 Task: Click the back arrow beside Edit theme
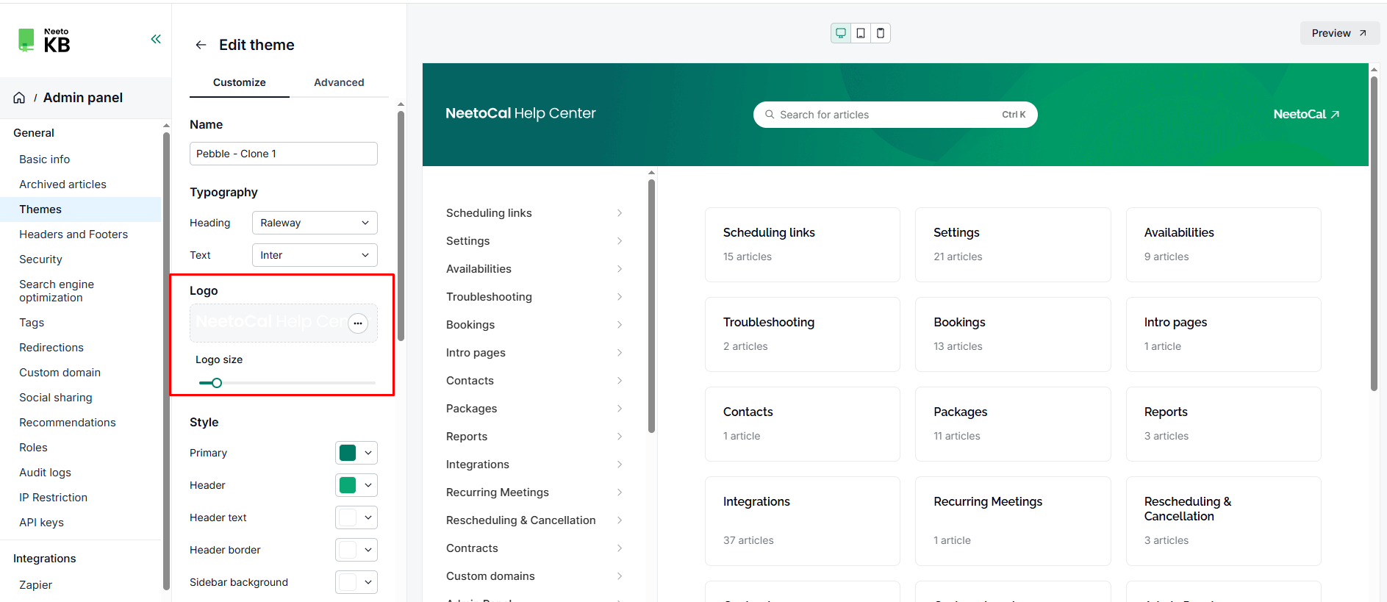coord(201,46)
